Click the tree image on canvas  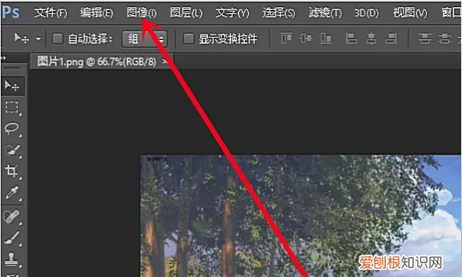point(300,215)
